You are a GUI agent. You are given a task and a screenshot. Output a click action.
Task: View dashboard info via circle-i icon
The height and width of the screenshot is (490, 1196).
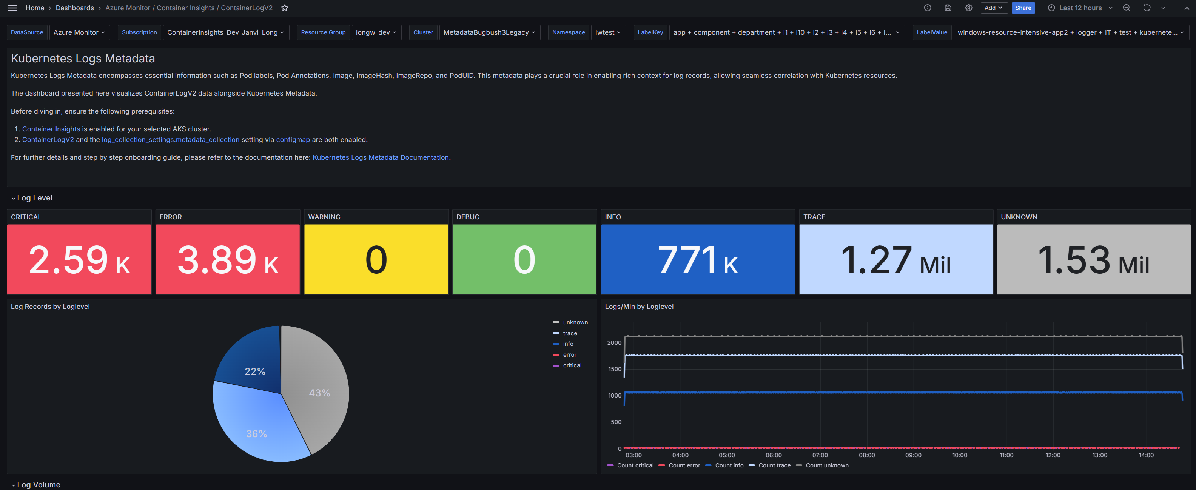pyautogui.click(x=927, y=8)
